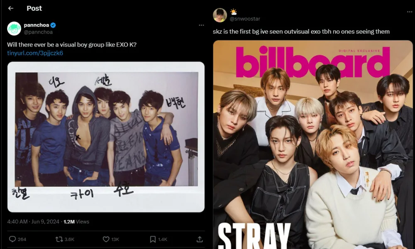Open the EXO K polaroid photo
Viewport: 415px width, 249px height.
pyautogui.click(x=106, y=137)
